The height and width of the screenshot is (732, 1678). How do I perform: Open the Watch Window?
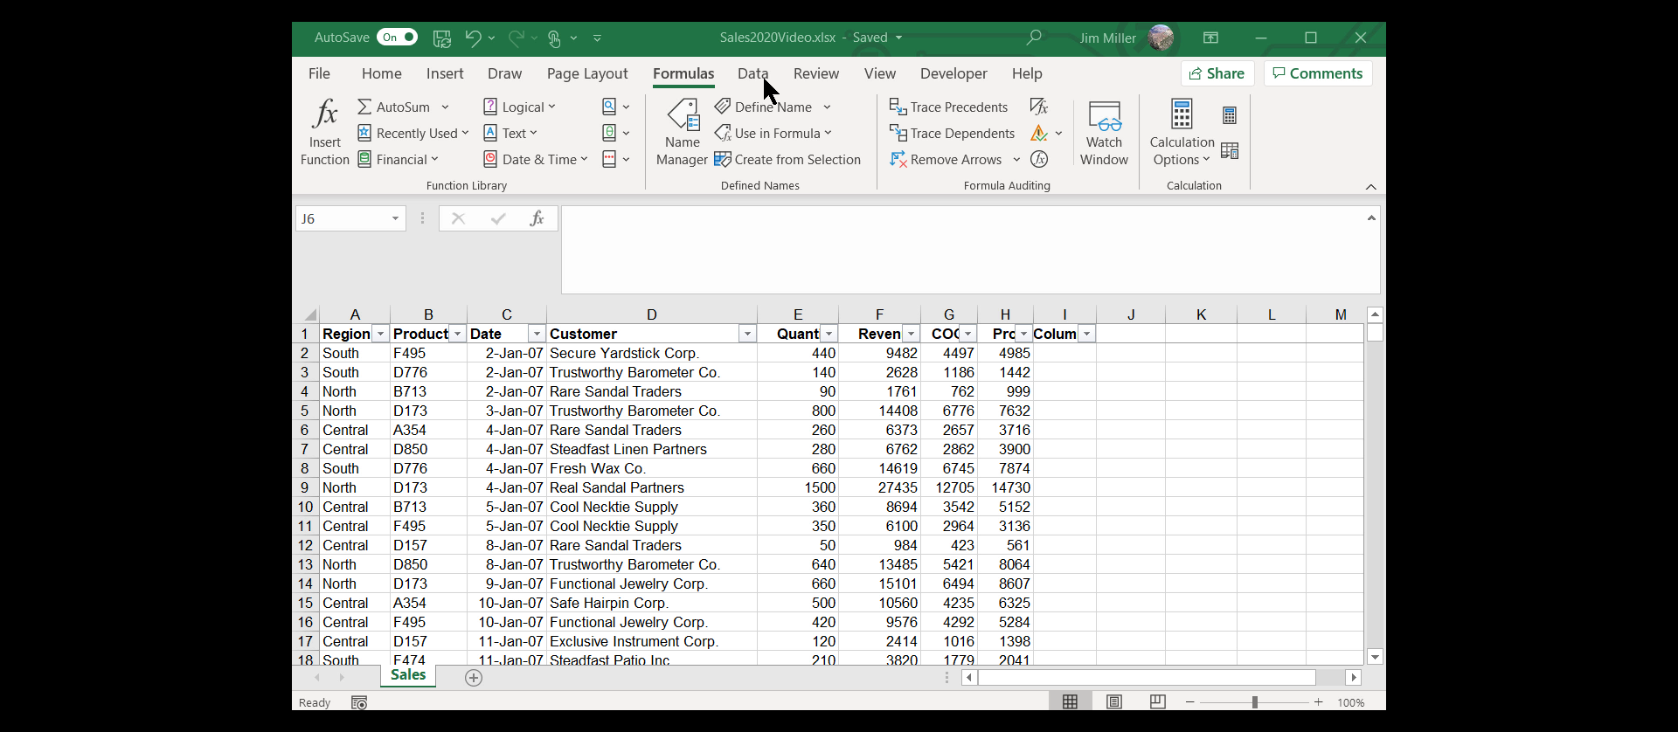(x=1104, y=131)
